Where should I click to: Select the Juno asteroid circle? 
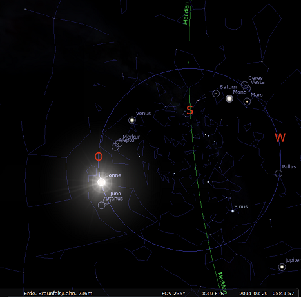(x=107, y=201)
